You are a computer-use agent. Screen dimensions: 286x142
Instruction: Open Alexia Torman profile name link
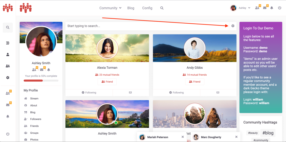pyautogui.click(x=107, y=68)
